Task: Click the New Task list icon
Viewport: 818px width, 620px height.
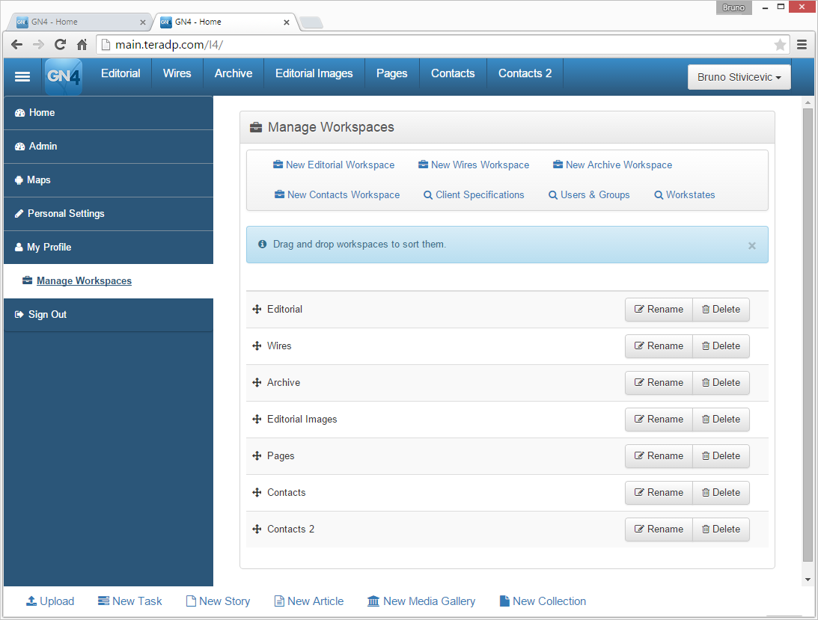Action: [103, 601]
